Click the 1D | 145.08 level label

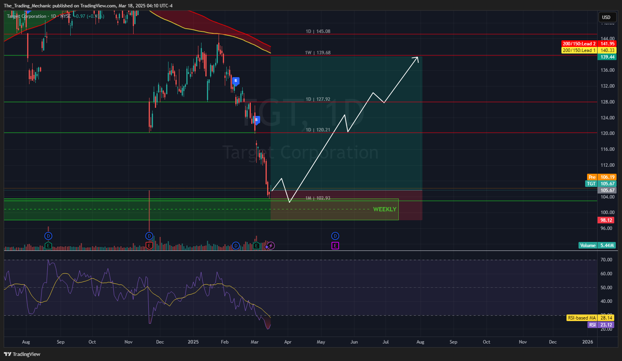318,31
